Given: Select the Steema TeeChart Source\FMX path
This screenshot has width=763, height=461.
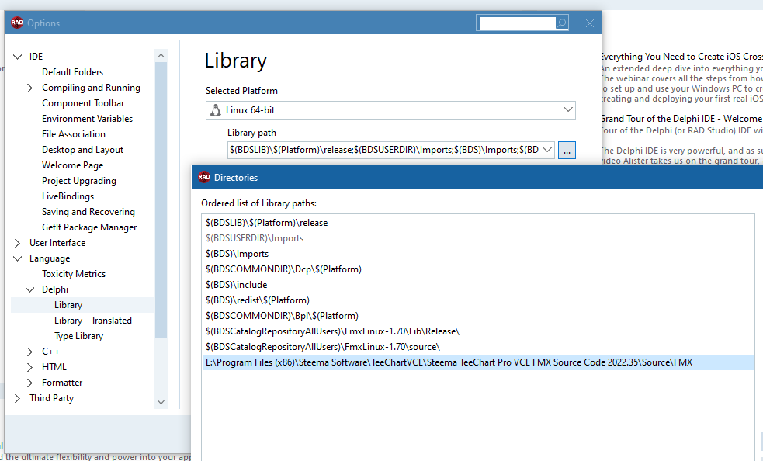Looking at the screenshot, I should tap(477, 362).
